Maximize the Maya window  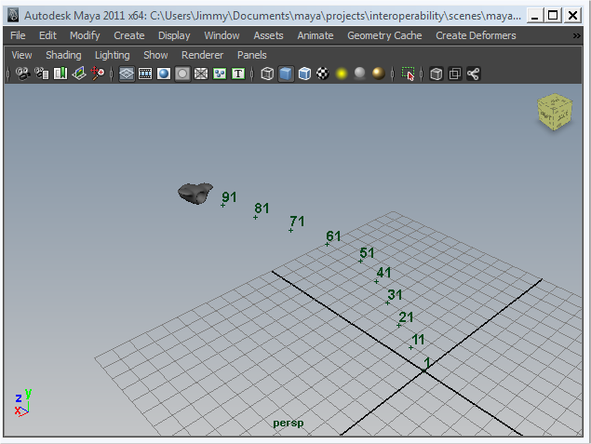[554, 16]
